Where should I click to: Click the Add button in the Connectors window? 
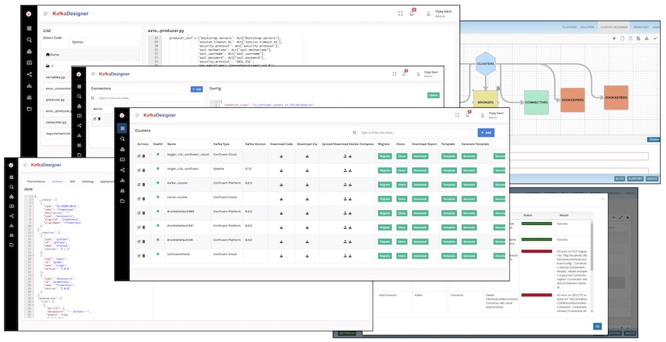(196, 89)
